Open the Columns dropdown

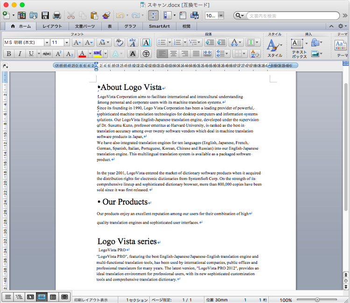coord(253,42)
